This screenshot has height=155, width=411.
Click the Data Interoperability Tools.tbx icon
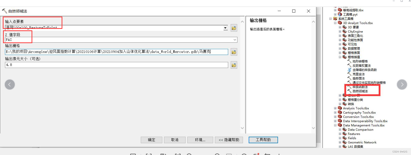[x=340, y=121]
